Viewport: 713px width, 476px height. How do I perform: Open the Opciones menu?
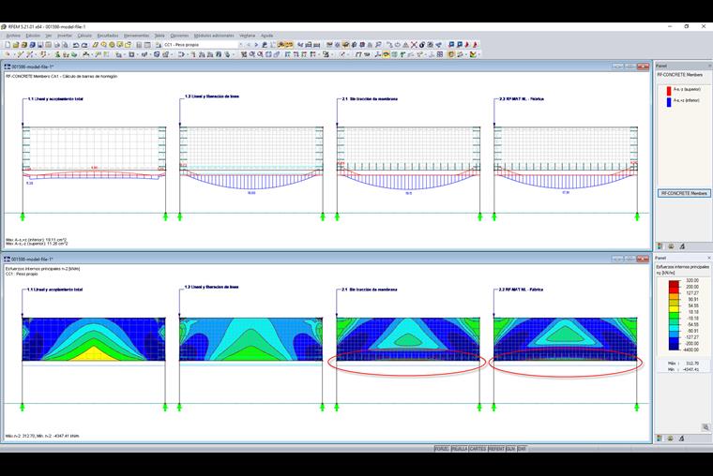point(179,36)
